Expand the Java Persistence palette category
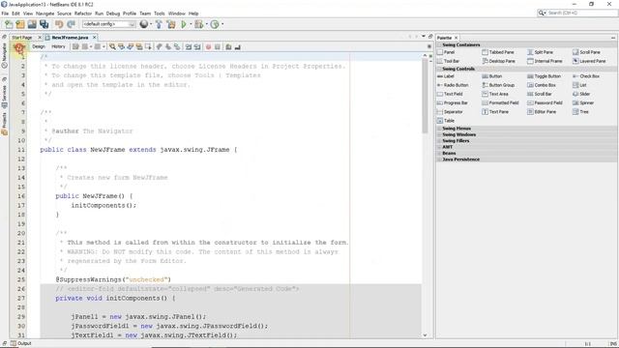Viewport: 619px width, 348px height. (x=439, y=159)
